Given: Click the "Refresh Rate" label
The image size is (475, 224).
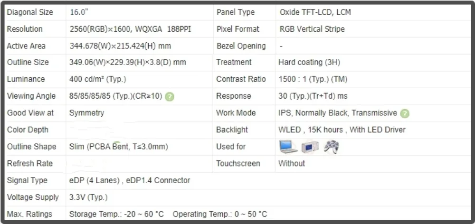Looking at the screenshot, I should (x=29, y=163).
